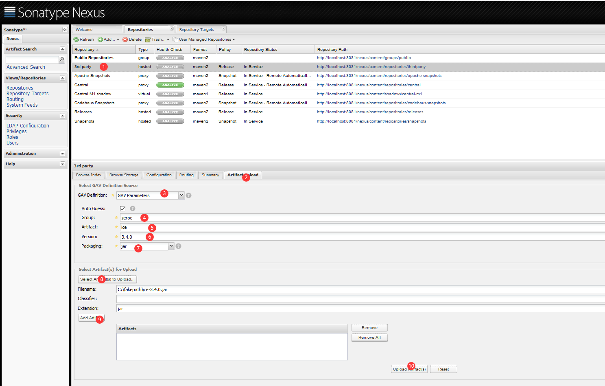605x386 pixels.
Task: Click Analyze button for Releases row
Action: pos(170,112)
